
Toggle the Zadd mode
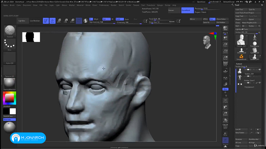click(120, 19)
